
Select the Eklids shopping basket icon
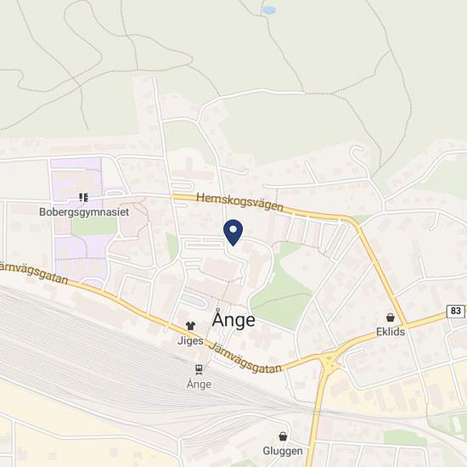391,318
